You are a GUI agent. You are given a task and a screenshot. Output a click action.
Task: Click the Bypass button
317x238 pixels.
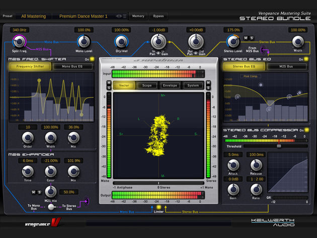(x=158, y=16)
